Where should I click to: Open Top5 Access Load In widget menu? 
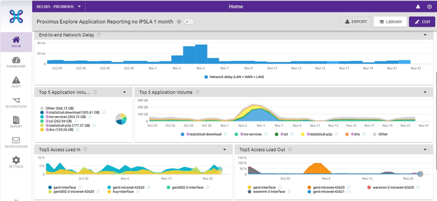point(225,149)
